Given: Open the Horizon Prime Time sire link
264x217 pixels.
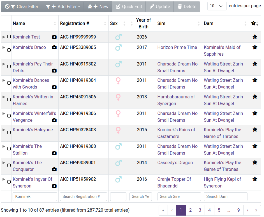Looking at the screenshot, I should pos(177,47).
